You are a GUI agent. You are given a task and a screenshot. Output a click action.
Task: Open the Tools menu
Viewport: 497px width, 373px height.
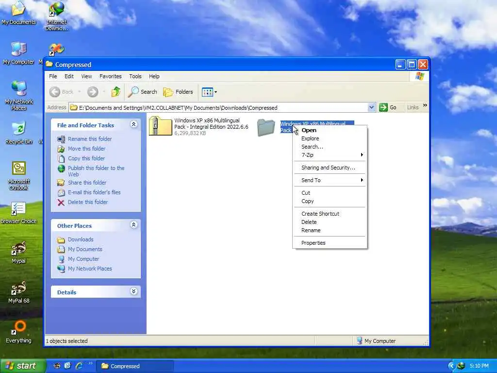tap(135, 76)
